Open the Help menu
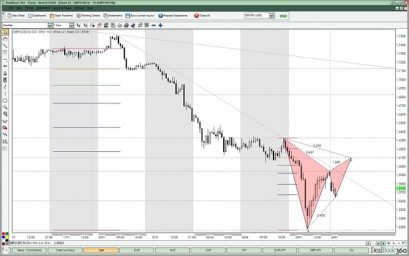This screenshot has height=256, width=409. pyautogui.click(x=90, y=8)
